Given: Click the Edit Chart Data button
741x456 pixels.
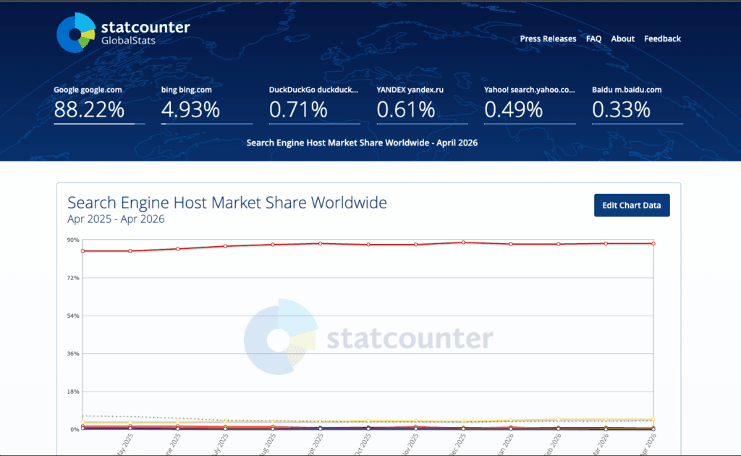Looking at the screenshot, I should (631, 205).
